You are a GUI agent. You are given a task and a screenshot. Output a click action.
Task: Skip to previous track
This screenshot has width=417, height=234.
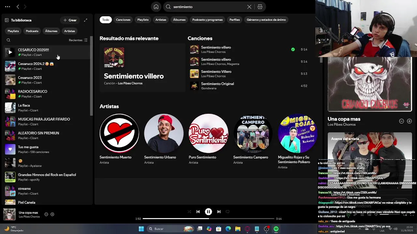click(x=198, y=212)
